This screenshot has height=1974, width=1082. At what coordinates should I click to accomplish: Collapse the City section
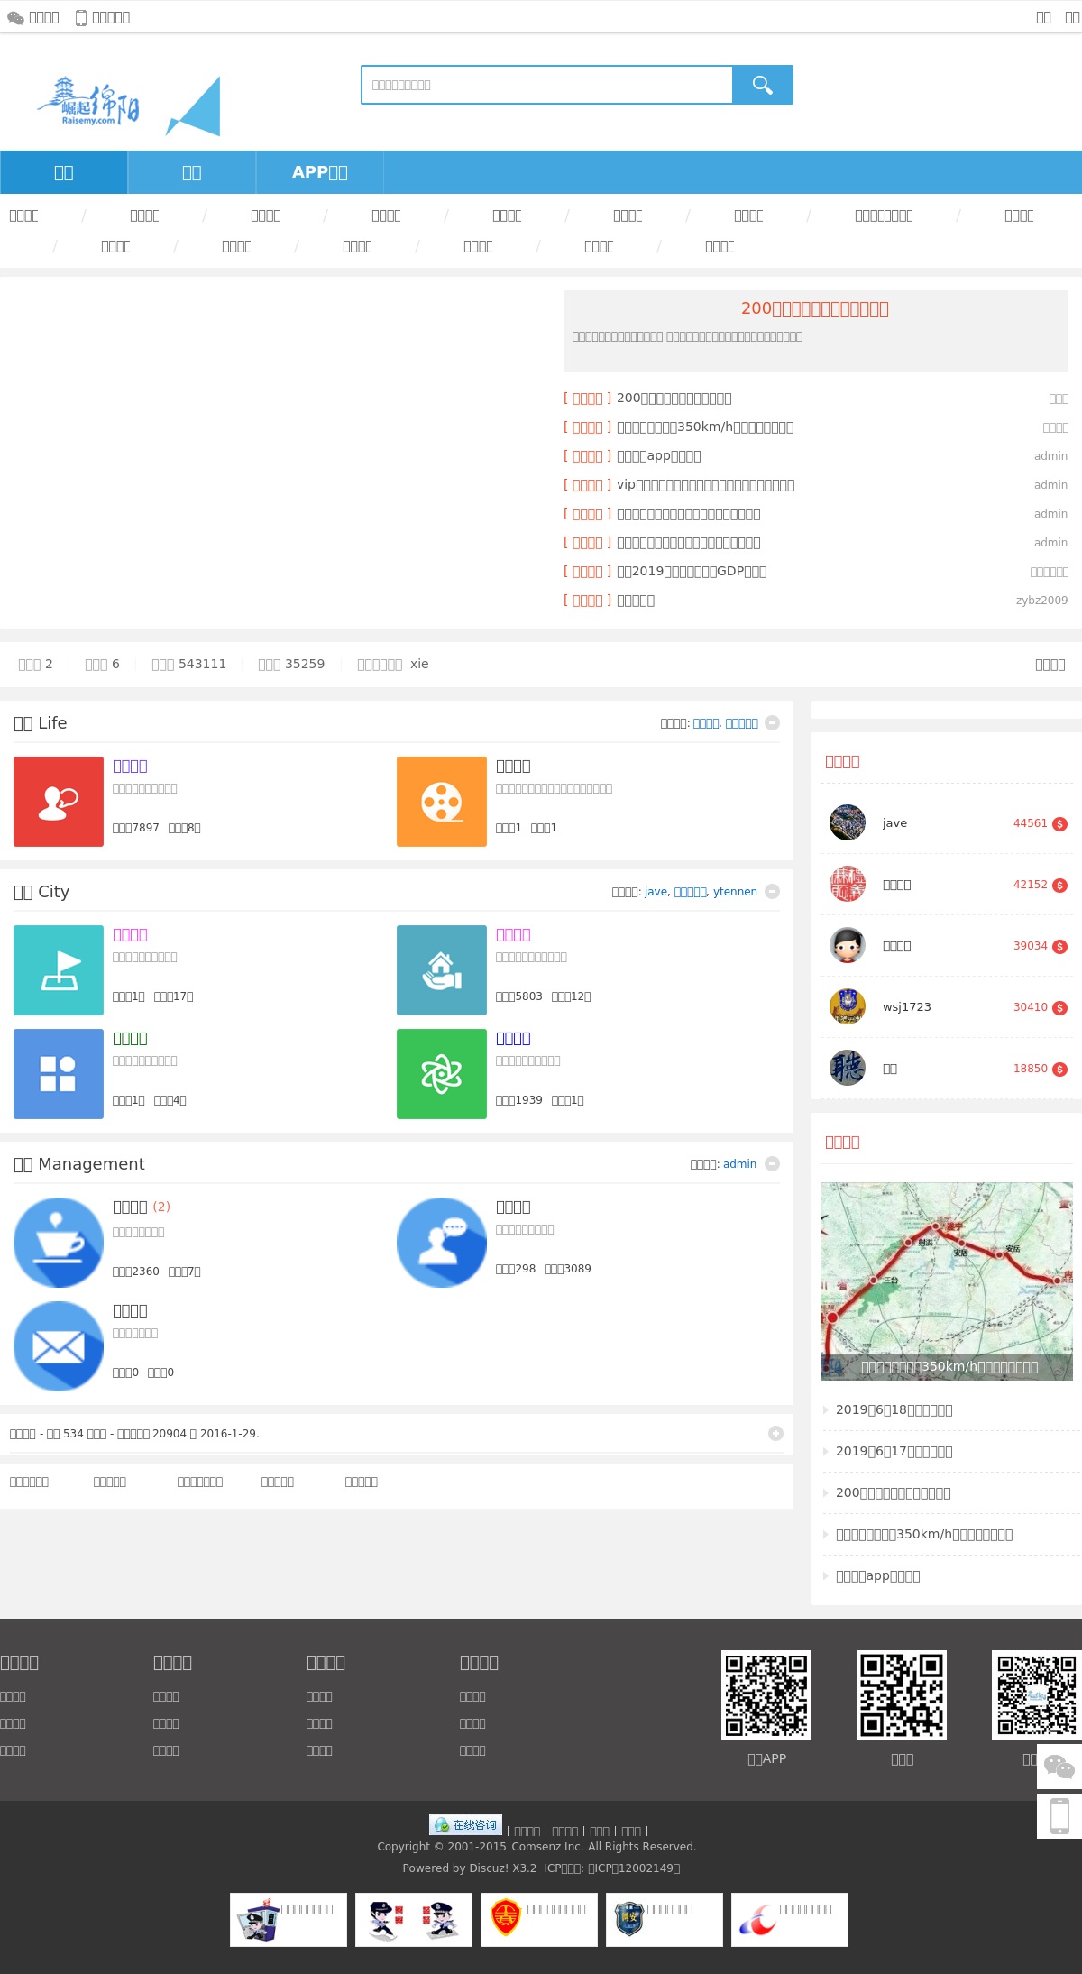click(772, 891)
